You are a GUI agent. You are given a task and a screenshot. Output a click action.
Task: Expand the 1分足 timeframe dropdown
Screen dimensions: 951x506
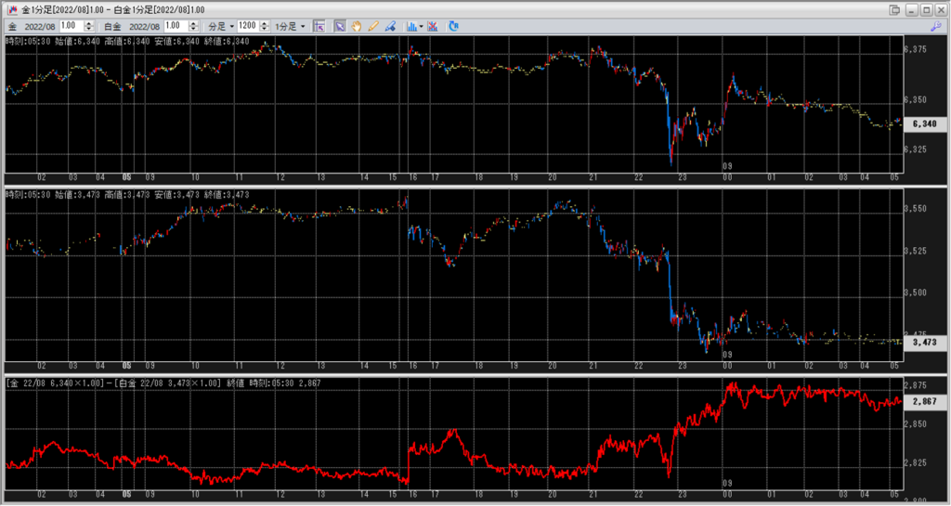point(291,26)
